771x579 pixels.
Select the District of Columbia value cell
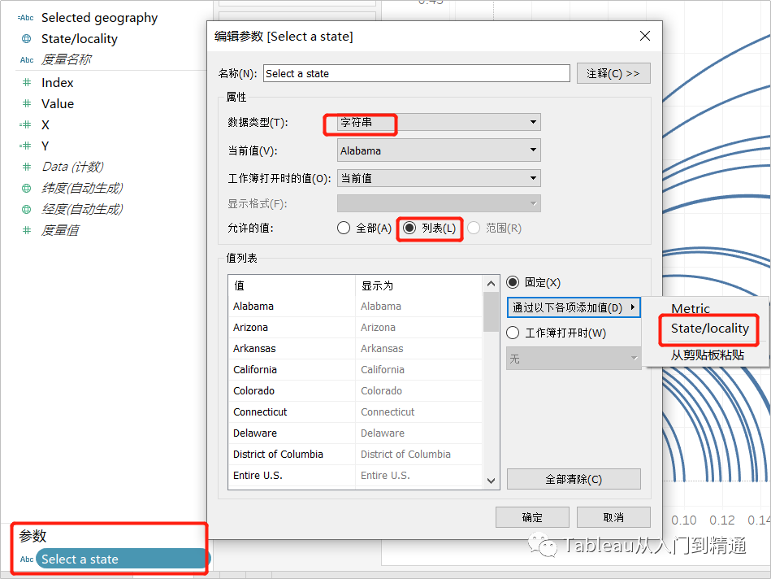(292, 455)
